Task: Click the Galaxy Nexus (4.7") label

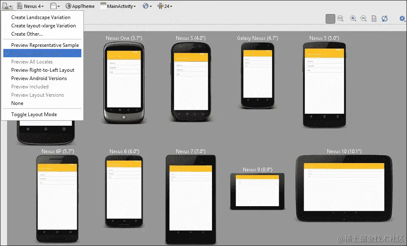Action: tap(258, 38)
